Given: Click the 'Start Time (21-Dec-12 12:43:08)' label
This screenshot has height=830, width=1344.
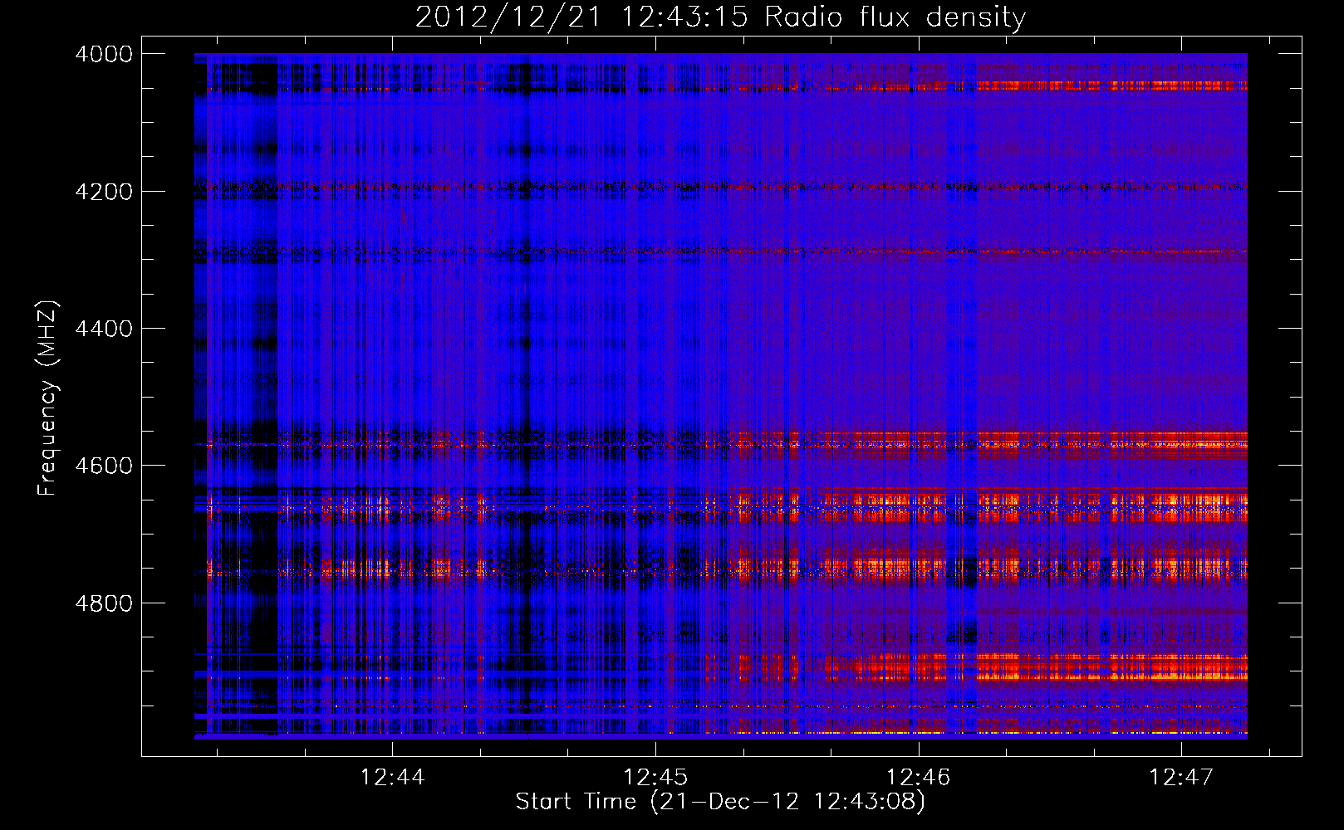Looking at the screenshot, I should click(720, 802).
